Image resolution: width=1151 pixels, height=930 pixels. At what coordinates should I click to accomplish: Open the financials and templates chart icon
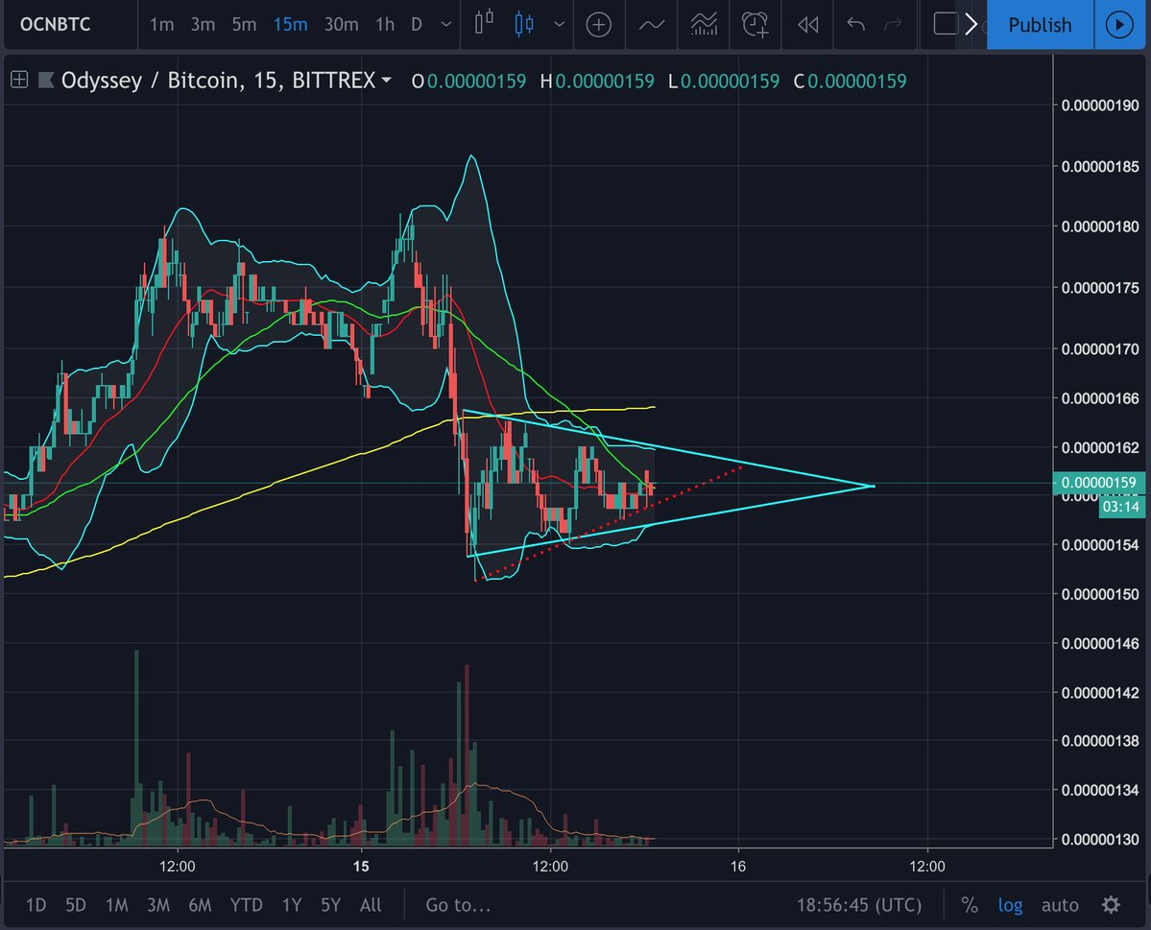point(704,25)
